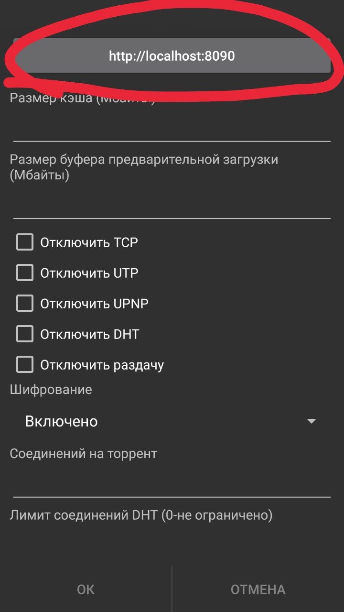Viewport: 344px width, 612px height.
Task: Tap the Отключить TCP label text
Action: tap(89, 243)
